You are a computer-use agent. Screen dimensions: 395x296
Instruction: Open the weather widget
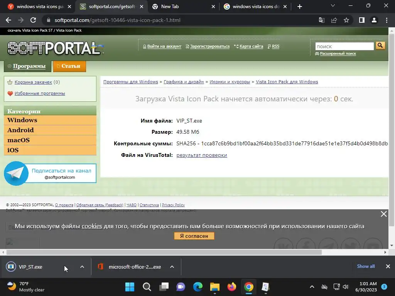26,287
